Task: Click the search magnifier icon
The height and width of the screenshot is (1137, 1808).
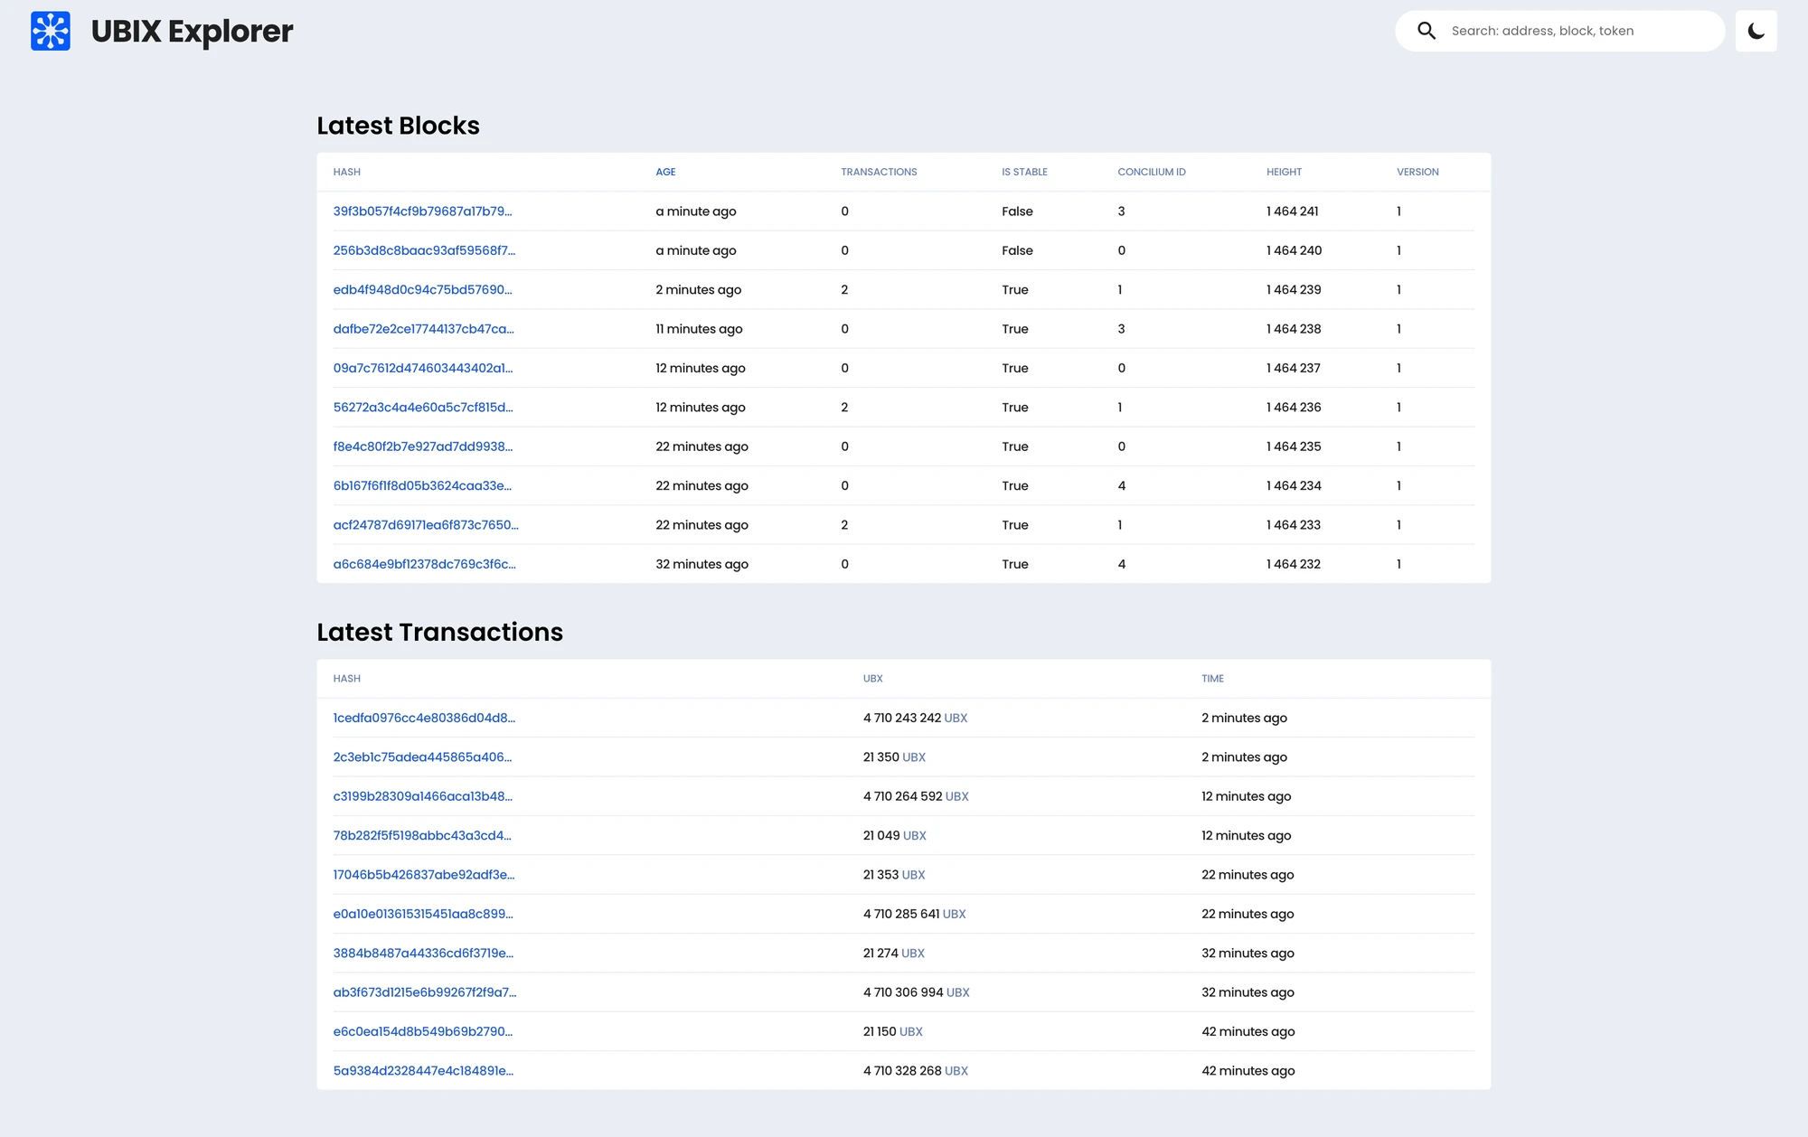Action: [1427, 31]
